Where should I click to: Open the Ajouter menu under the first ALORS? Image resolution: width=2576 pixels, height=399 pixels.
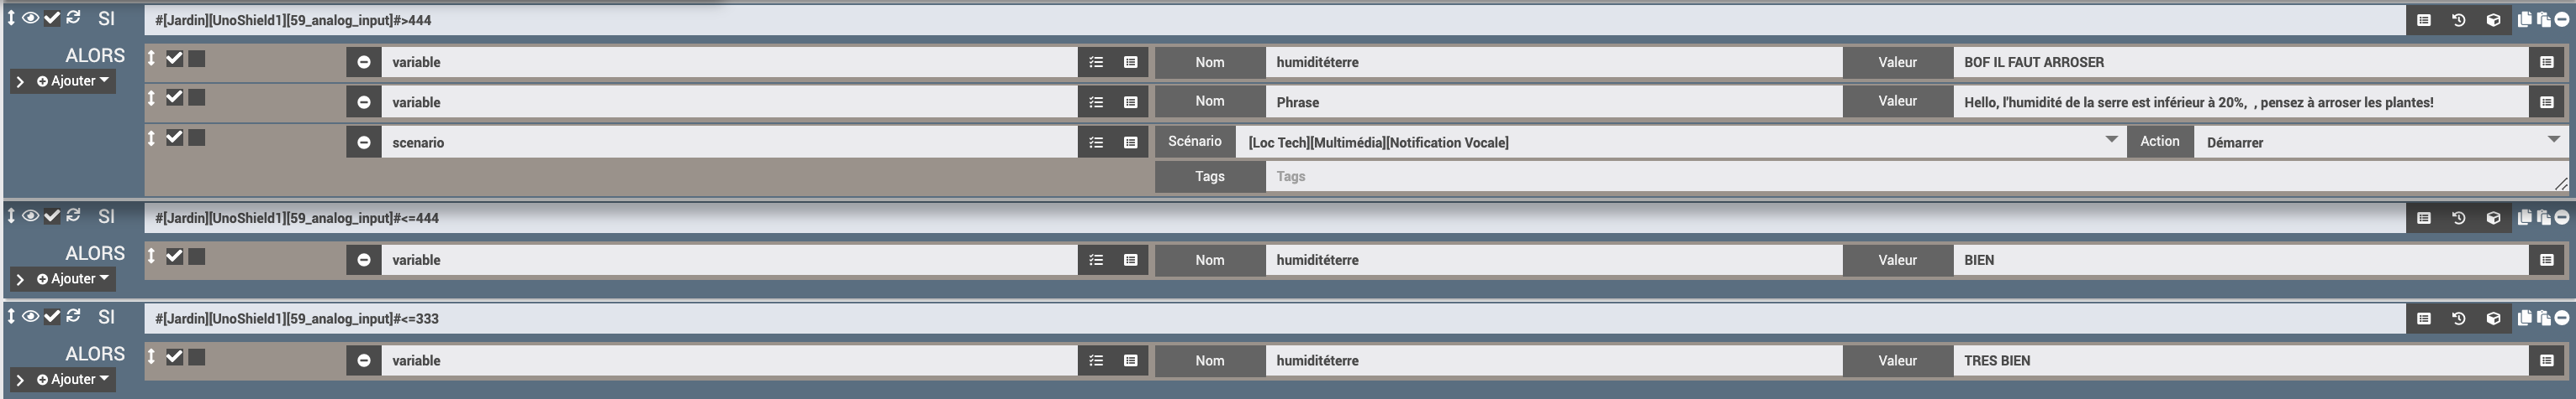73,82
